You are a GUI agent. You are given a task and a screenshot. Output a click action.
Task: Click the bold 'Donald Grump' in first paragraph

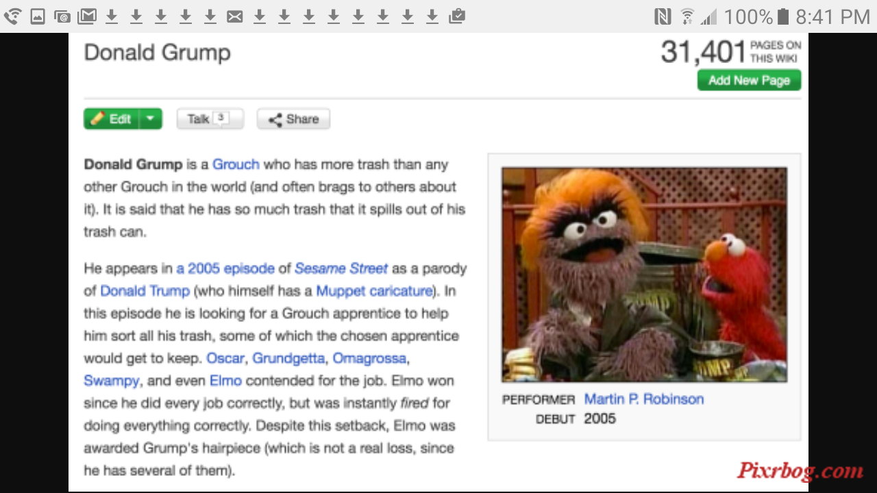pyautogui.click(x=134, y=164)
